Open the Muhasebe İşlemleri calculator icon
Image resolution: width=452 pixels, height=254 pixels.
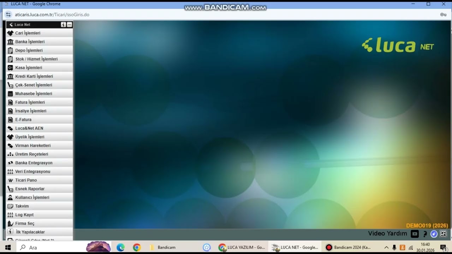[10, 93]
